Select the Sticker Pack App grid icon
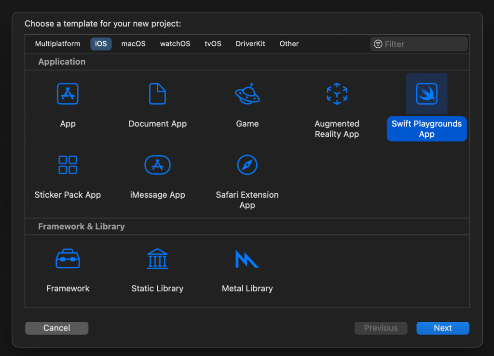The image size is (494, 356). click(x=68, y=165)
